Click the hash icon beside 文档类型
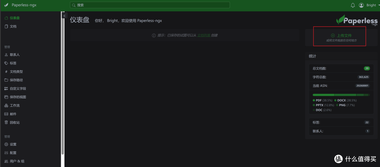Image resolution: width=380 pixels, height=167 pixels. 6,71
